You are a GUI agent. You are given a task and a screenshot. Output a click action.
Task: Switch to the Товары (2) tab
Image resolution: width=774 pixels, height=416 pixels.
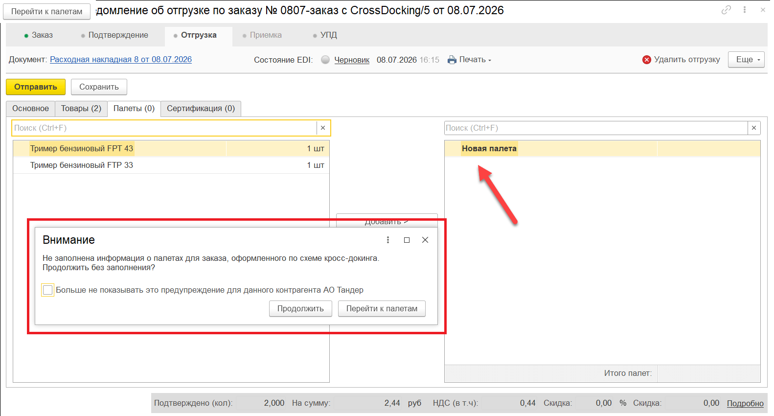81,109
